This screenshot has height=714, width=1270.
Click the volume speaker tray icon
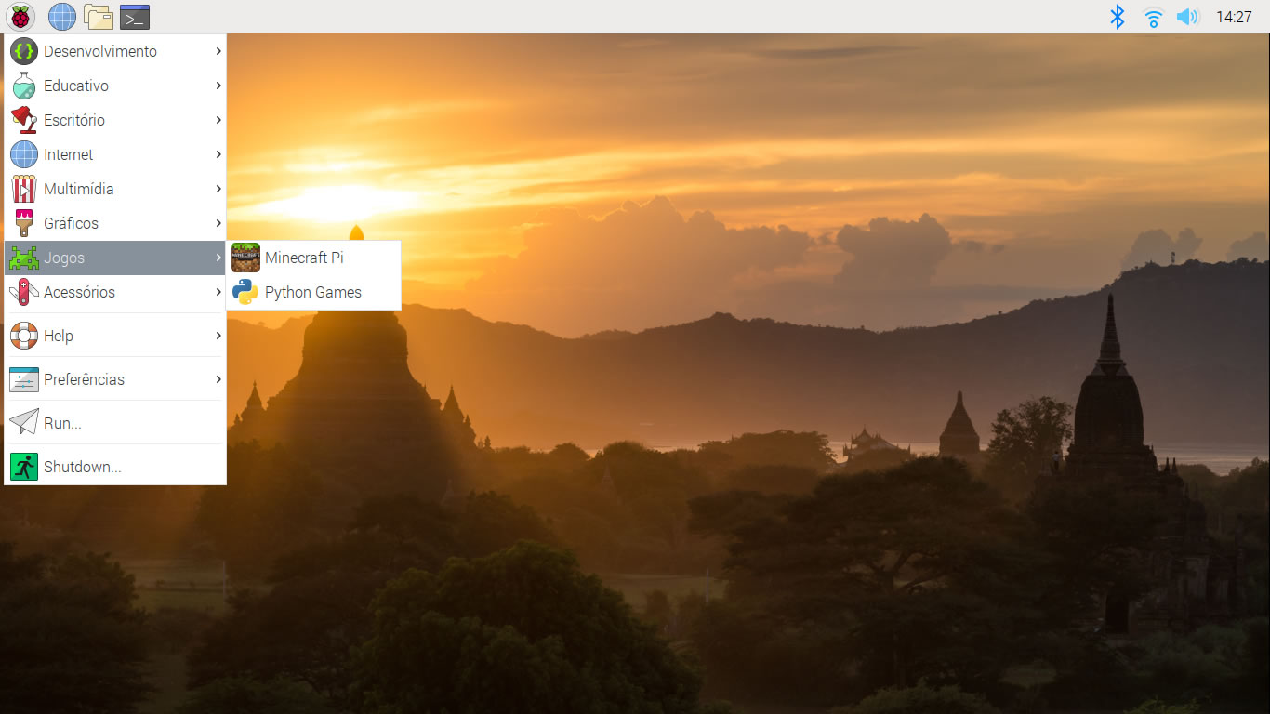[1187, 17]
